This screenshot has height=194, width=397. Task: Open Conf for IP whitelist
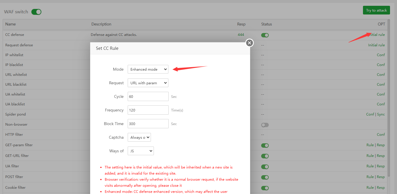pos(381,55)
